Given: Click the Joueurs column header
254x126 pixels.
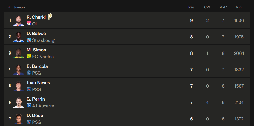Looking at the screenshot, I should [x=20, y=7].
